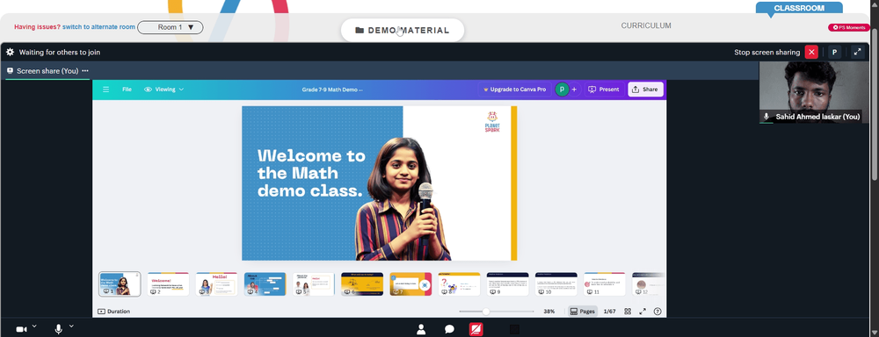The width and height of the screenshot is (879, 337).
Task: Open the participants list icon
Action: click(x=421, y=329)
